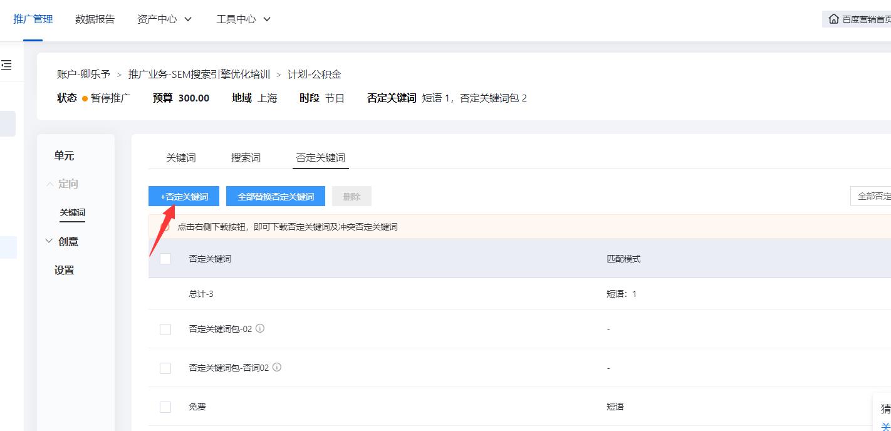
Task: Tick the checkbox for 否定关键词包-02
Action: (165, 329)
